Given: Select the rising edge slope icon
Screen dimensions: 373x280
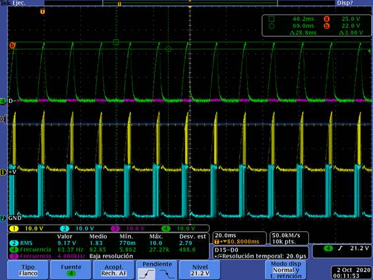Looking at the screenshot, I should (x=146, y=273).
